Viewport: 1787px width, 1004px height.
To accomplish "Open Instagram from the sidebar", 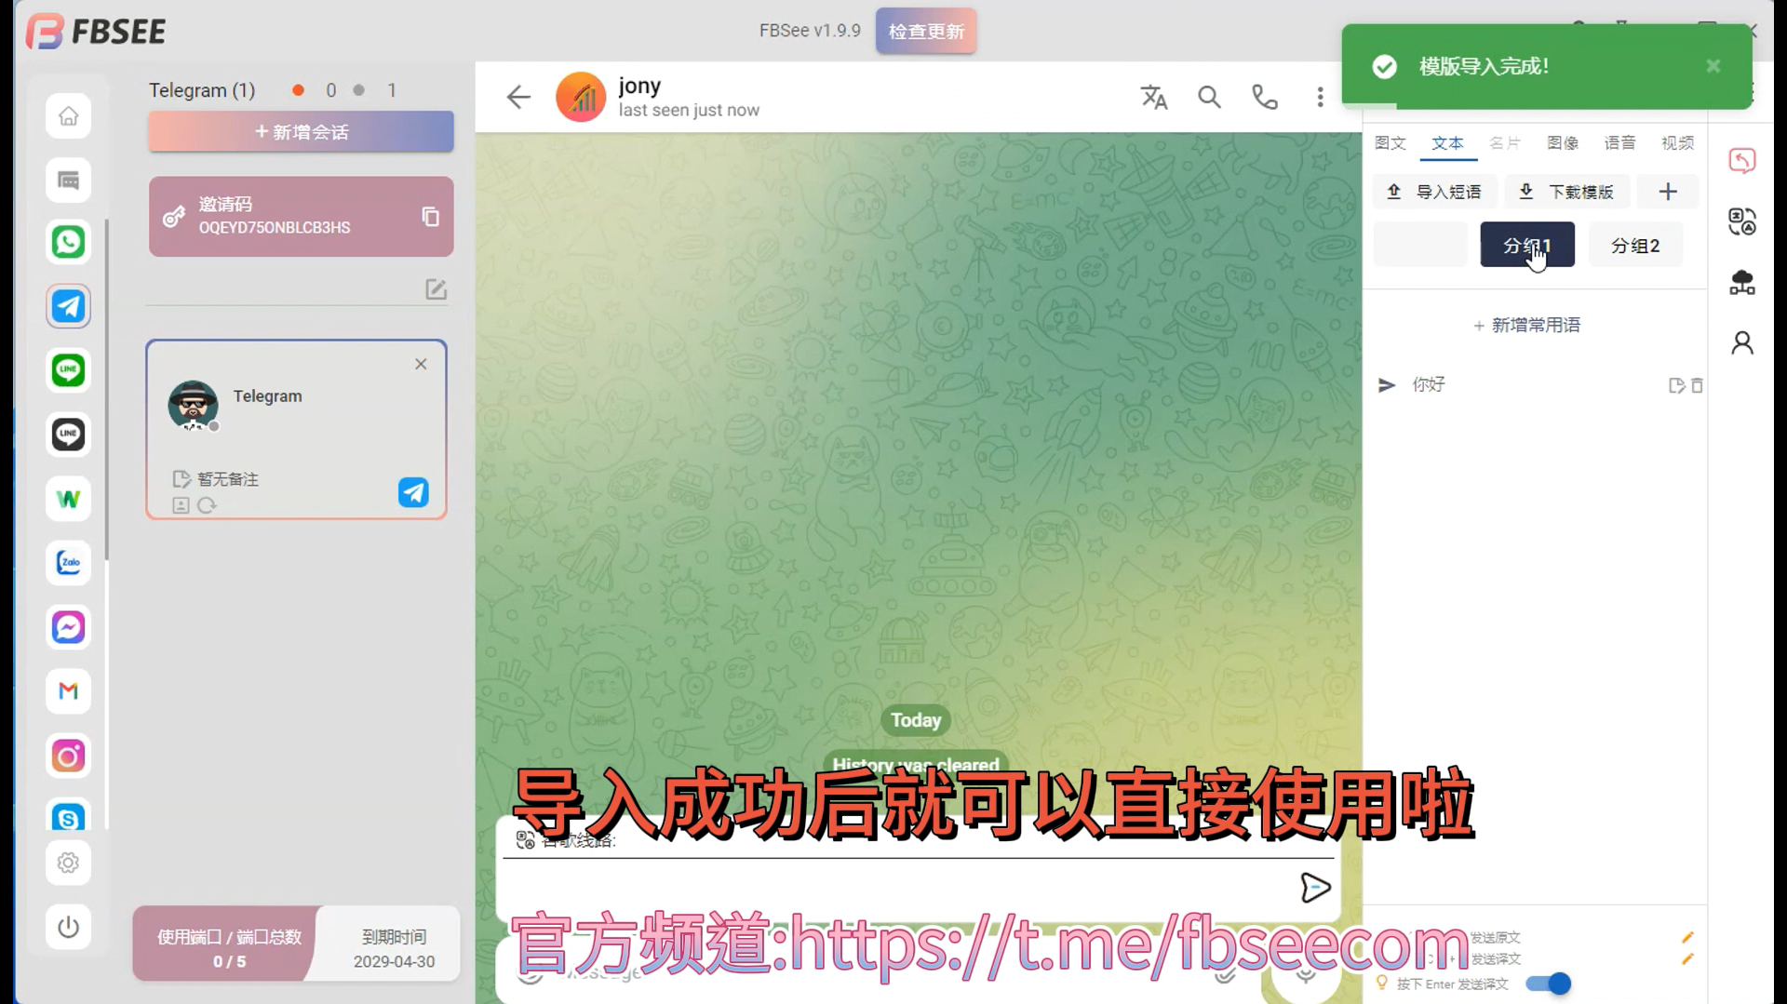I will tap(68, 756).
